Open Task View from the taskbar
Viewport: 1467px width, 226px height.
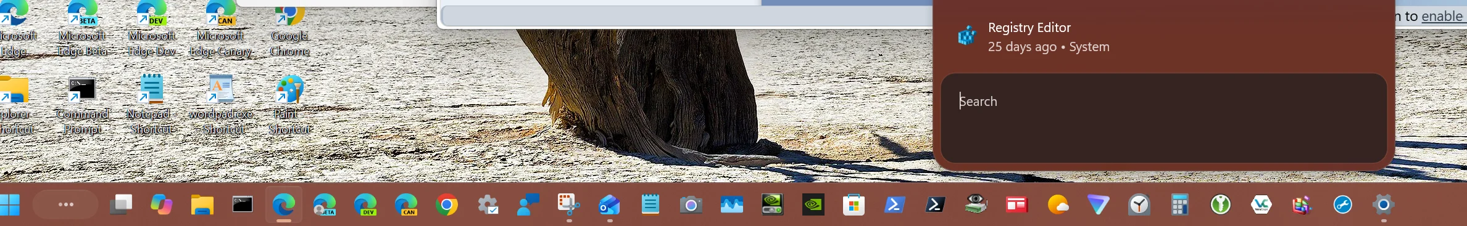(121, 204)
